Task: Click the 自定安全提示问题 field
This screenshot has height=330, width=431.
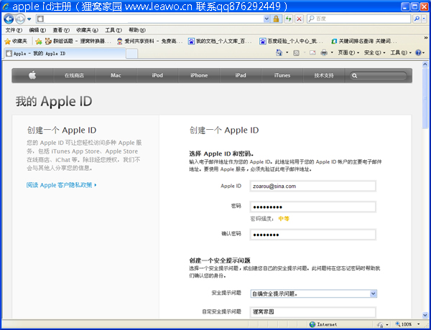Action: pos(312,312)
